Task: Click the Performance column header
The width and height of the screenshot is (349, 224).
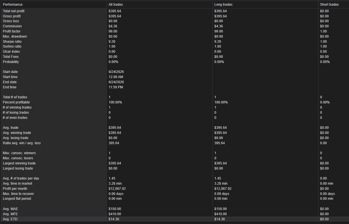Action: coord(13,5)
